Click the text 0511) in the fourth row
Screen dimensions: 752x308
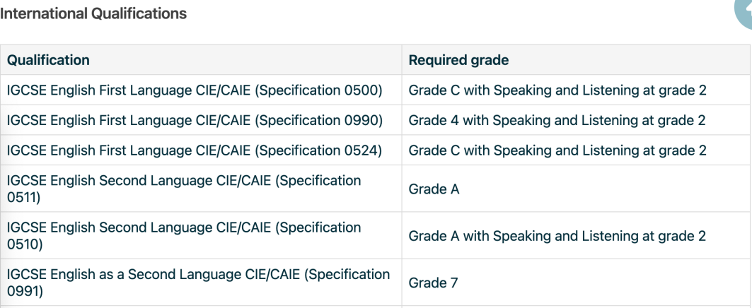click(23, 197)
